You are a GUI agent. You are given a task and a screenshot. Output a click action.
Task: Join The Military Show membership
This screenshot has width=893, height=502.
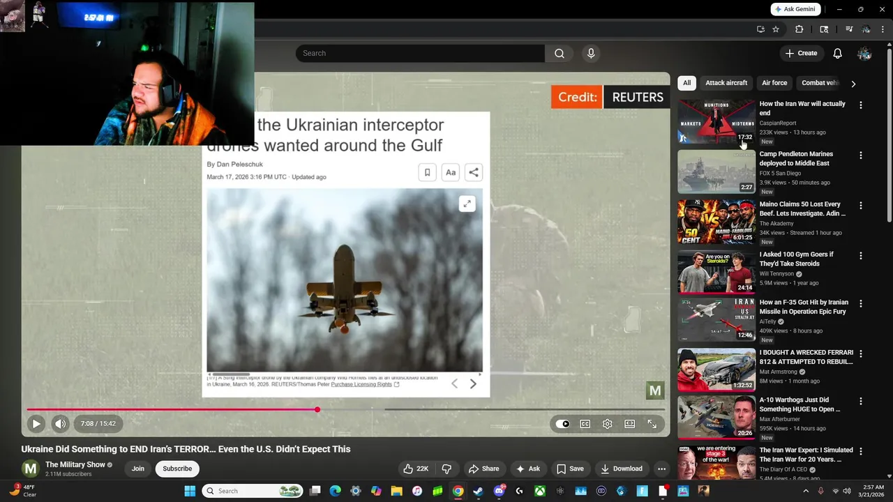pos(138,469)
